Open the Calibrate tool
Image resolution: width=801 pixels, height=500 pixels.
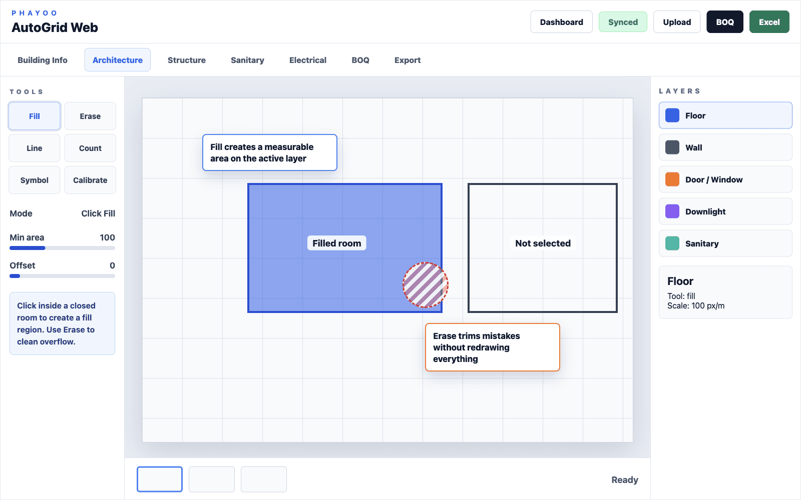(90, 180)
